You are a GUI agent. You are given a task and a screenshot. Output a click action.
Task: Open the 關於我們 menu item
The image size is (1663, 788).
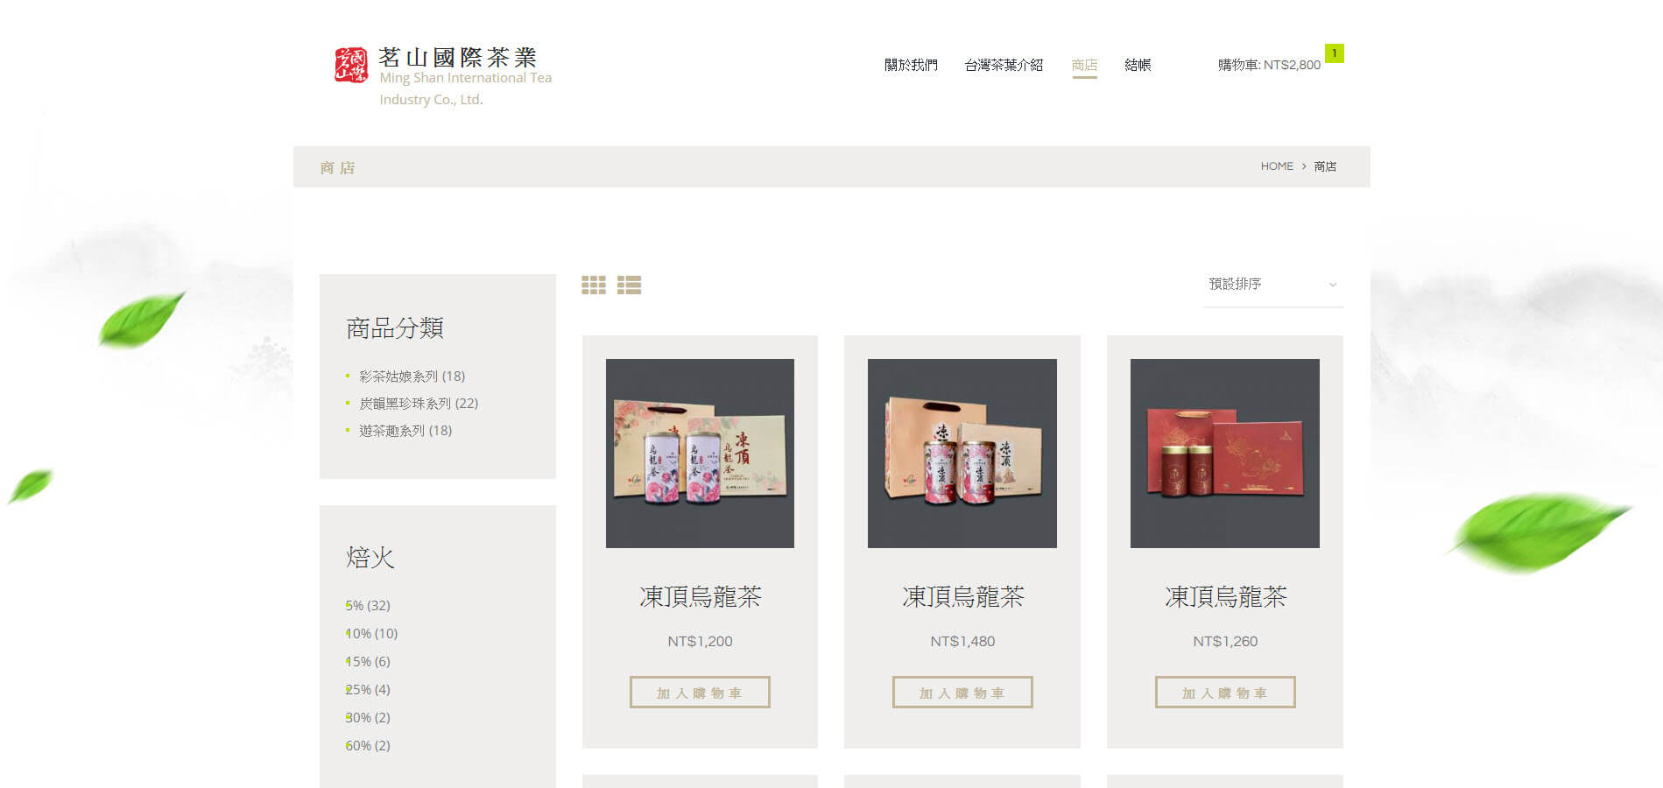911,65
